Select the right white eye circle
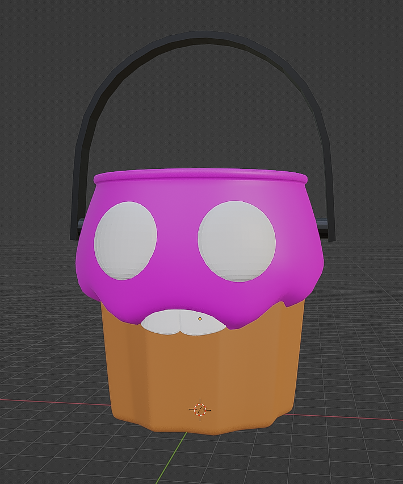This screenshot has width=403, height=484. coord(237,241)
